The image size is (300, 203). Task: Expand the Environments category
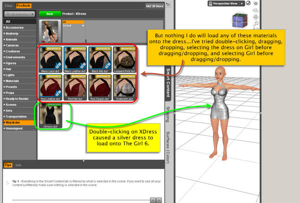pos(19,57)
